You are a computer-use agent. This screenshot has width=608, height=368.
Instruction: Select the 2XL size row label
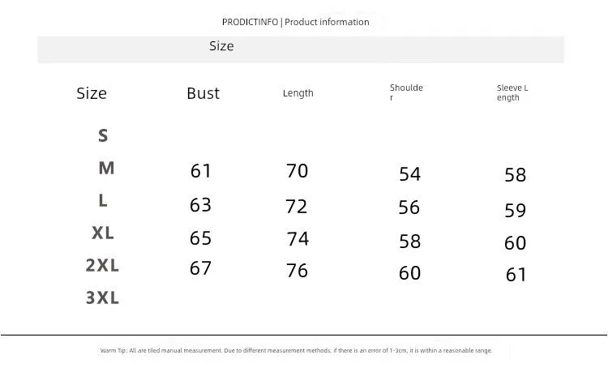pos(102,266)
